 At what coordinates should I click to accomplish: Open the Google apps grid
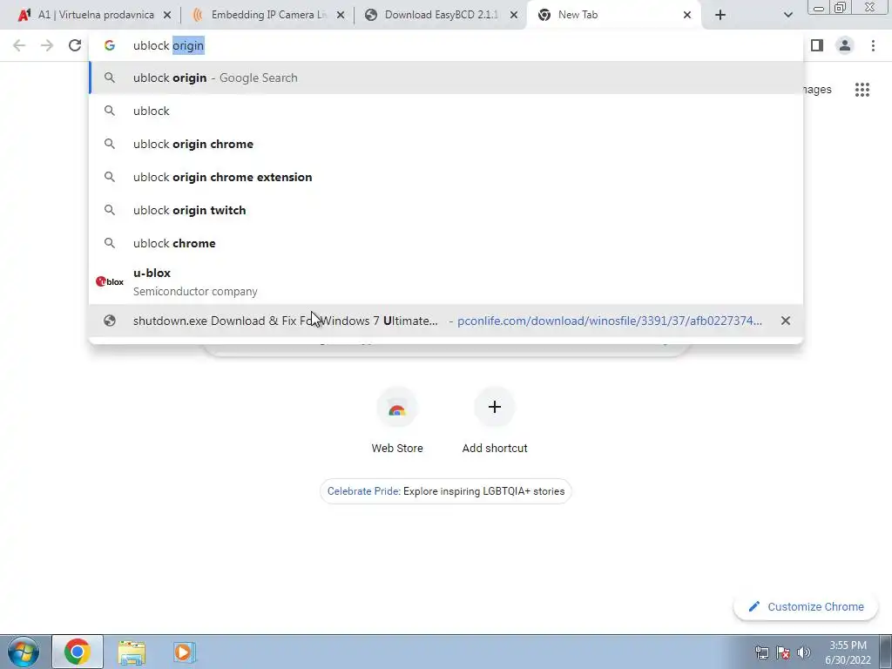862,90
